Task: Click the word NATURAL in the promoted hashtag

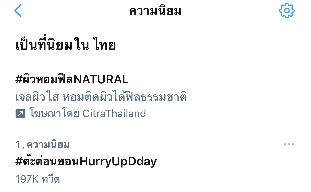Action: (x=101, y=80)
